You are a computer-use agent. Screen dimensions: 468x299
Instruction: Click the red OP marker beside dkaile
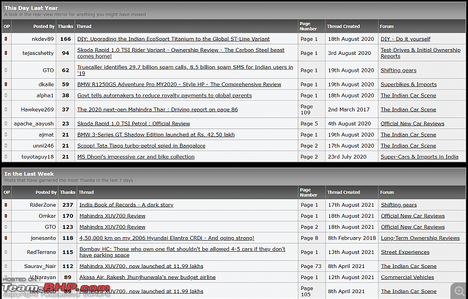coord(6,84)
